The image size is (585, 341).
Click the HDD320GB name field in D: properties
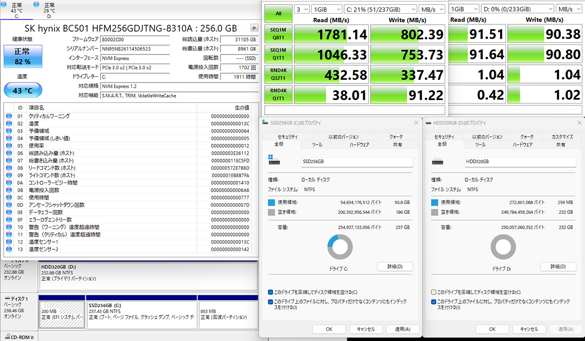(520, 162)
